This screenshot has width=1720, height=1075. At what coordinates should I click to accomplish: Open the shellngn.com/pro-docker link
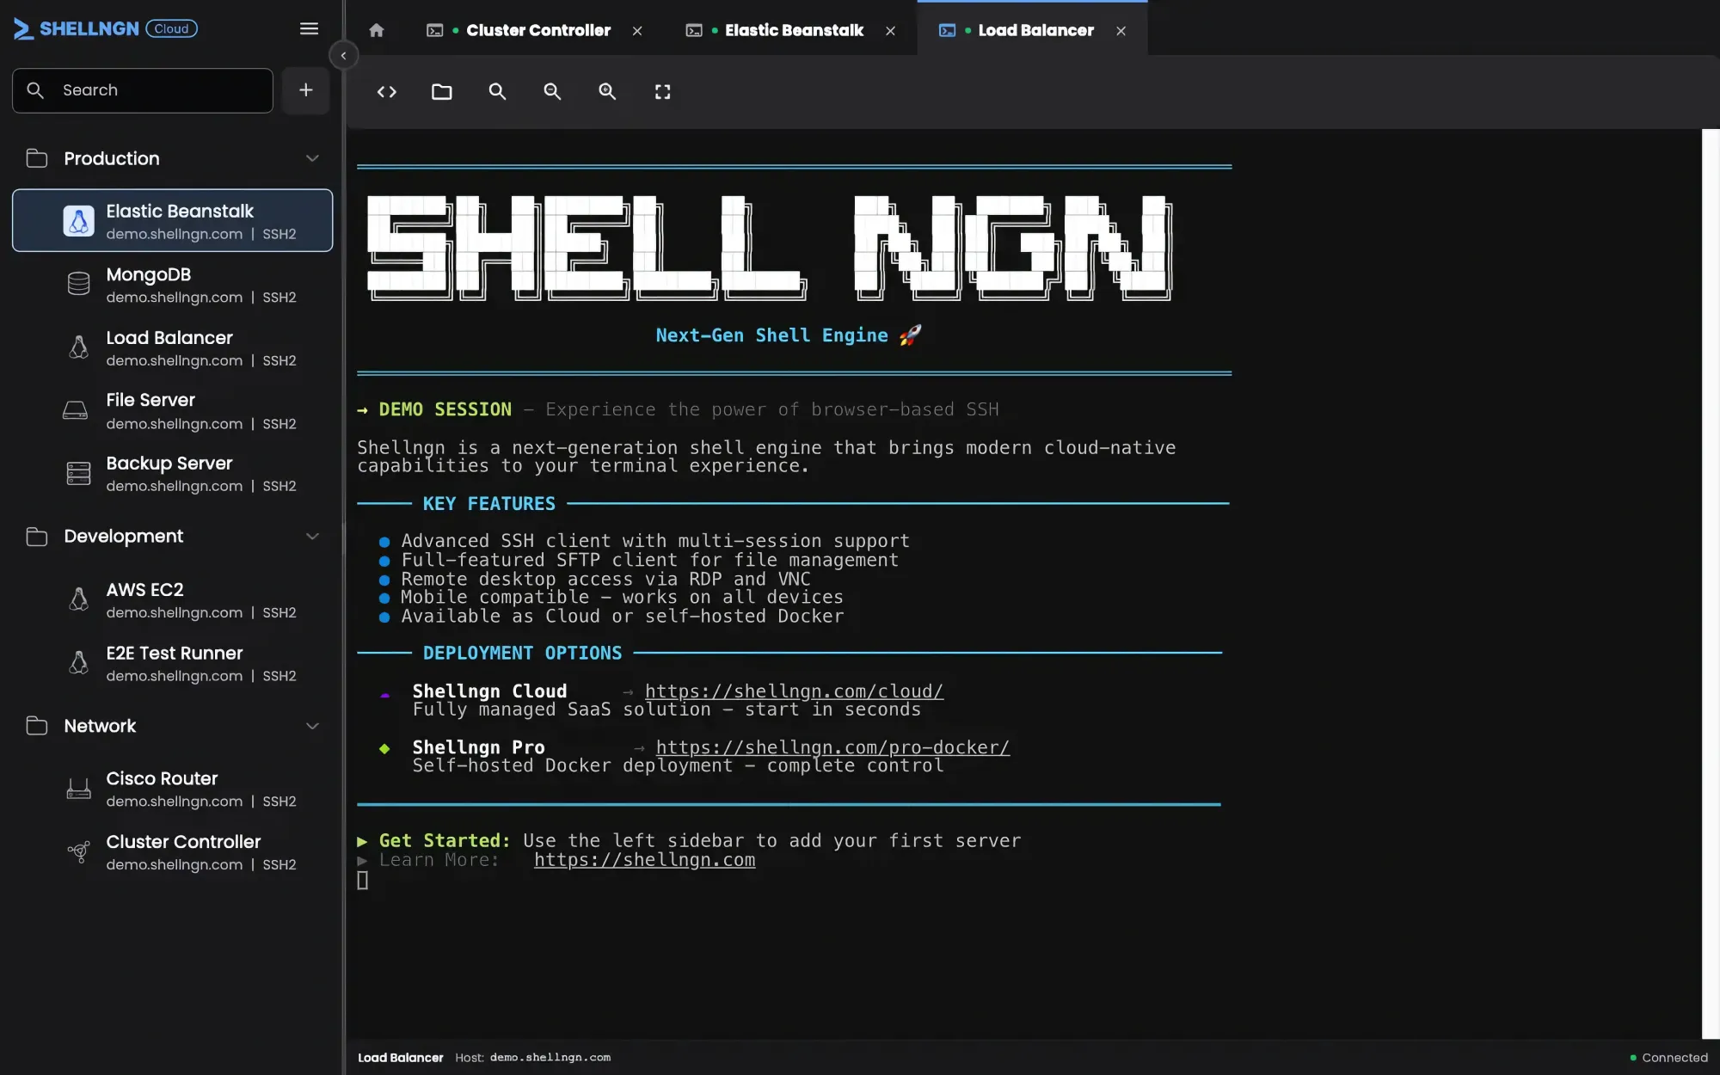832,747
